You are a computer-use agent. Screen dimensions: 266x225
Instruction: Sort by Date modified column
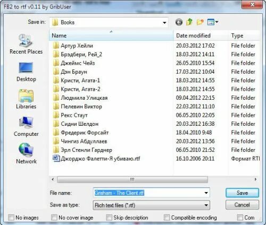pyautogui.click(x=201, y=36)
